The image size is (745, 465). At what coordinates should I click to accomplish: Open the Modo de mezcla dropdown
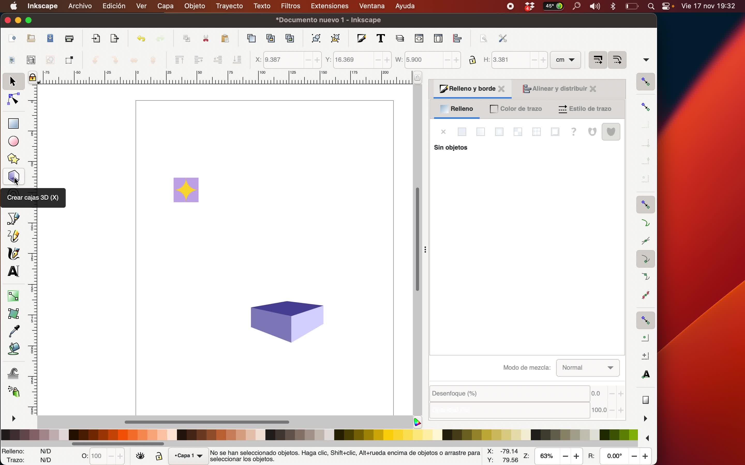587,368
